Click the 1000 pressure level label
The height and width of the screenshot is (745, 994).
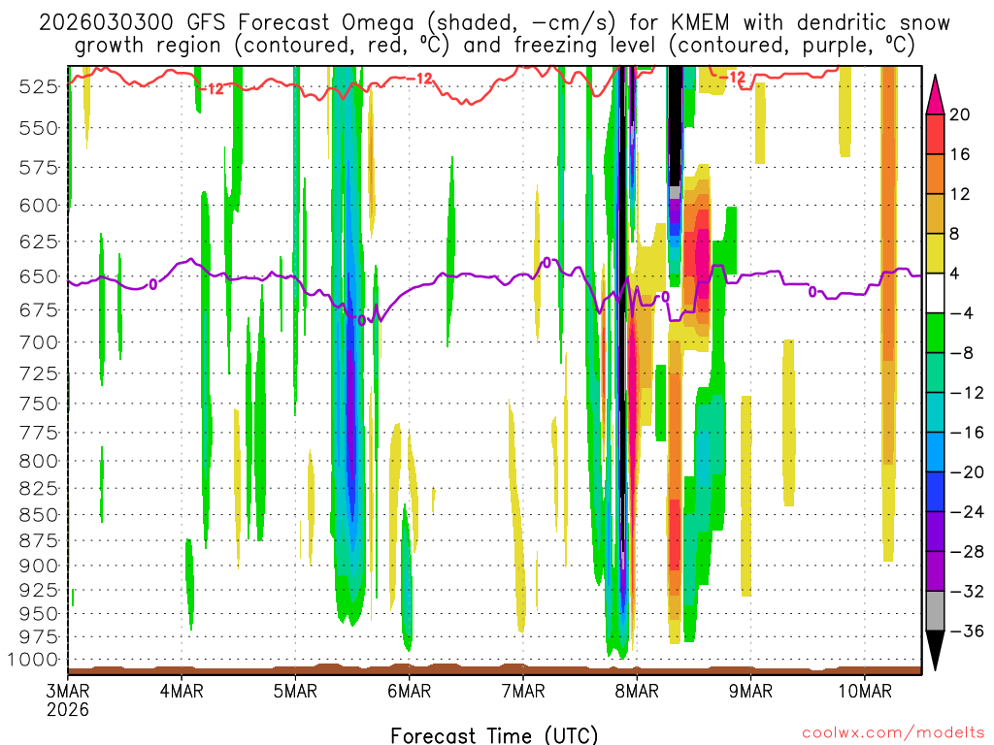[34, 660]
